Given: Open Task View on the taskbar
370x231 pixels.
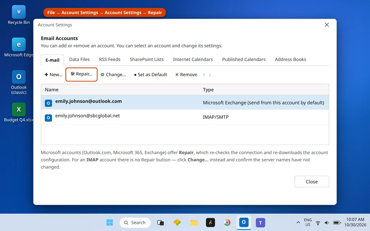Looking at the screenshot, I should [x=160, y=222].
